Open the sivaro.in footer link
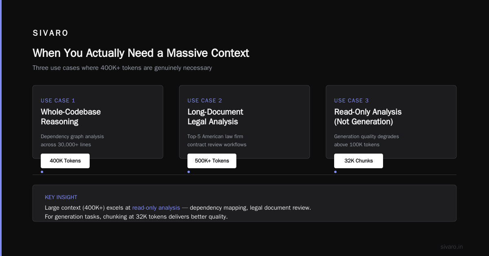Screen dimensions: 489x256 [x=452, y=247]
